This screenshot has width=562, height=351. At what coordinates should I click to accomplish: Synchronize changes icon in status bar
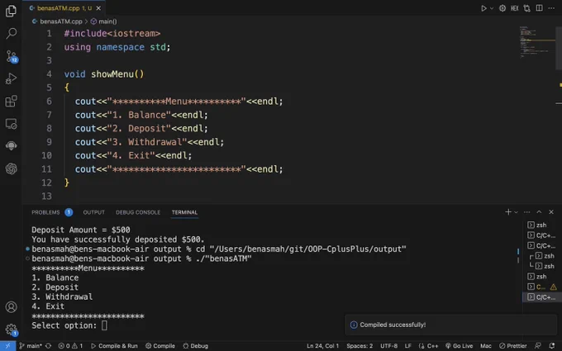[x=49, y=346]
